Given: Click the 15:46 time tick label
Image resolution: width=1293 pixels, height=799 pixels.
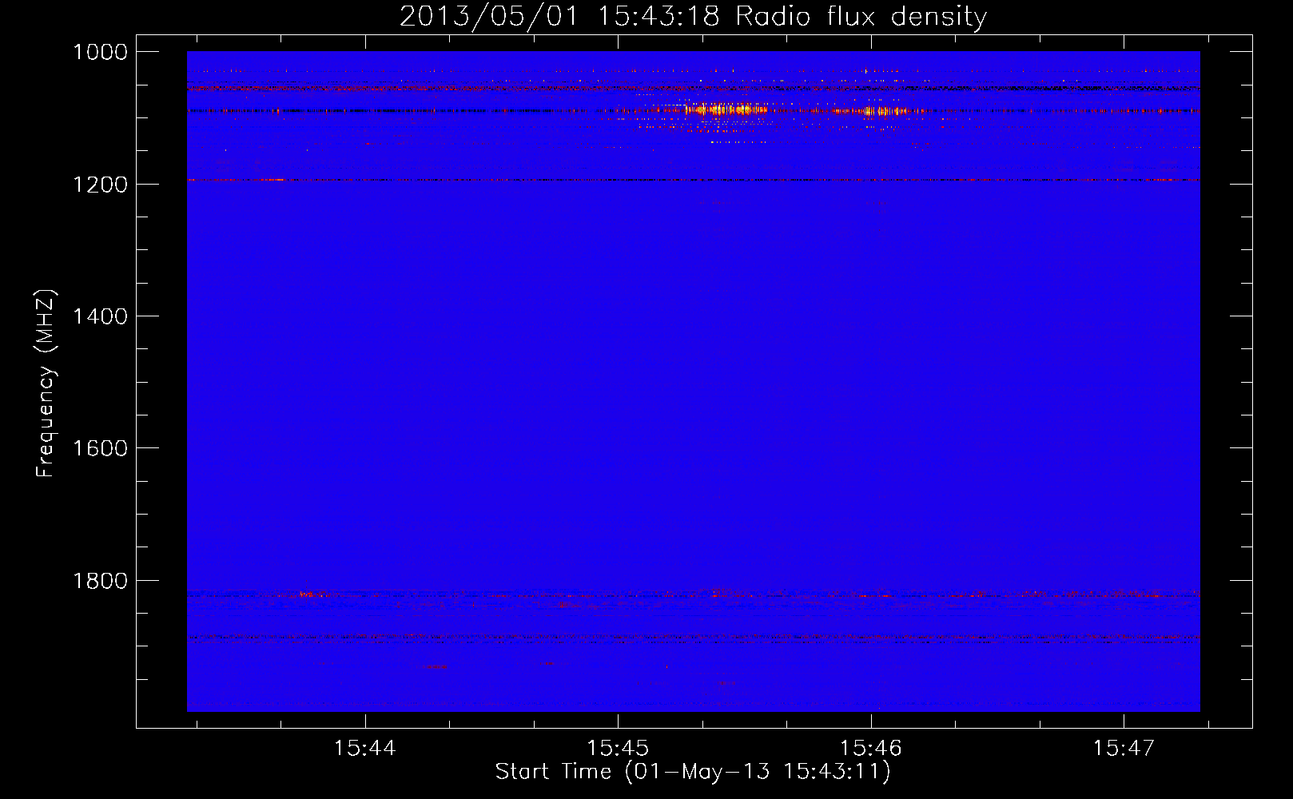Looking at the screenshot, I should [x=870, y=749].
